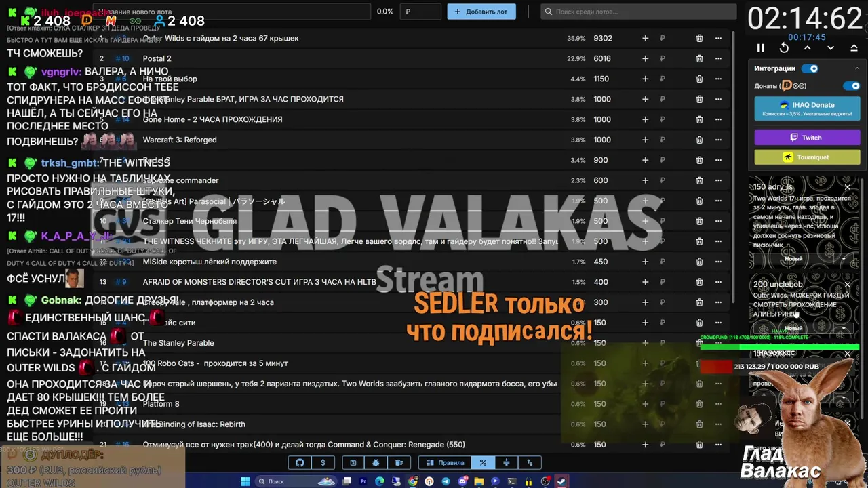Screen dimensions: 868x488
Task: Dismiss the 150 adry_is donation card
Action: click(847, 187)
